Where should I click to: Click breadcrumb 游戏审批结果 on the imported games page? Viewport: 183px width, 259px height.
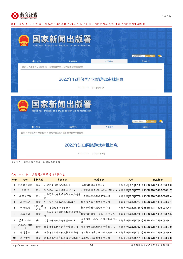pos(55,133)
